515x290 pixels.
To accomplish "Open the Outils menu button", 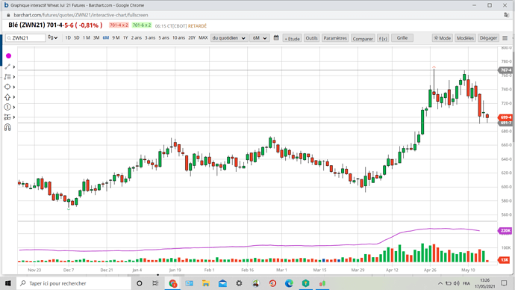I will pyautogui.click(x=311, y=38).
